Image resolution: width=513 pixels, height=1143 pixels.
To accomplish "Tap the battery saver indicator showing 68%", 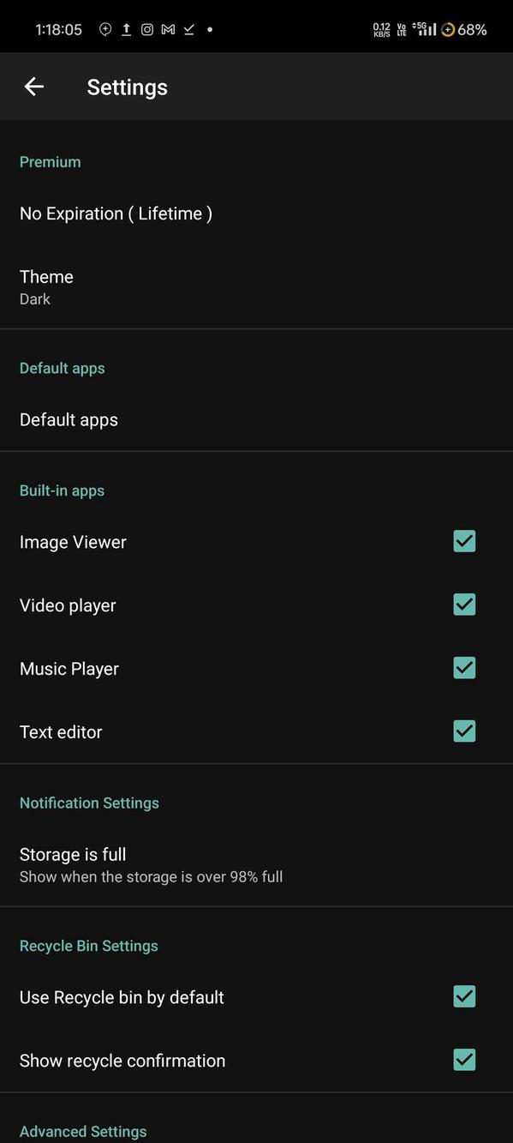I will [467, 28].
